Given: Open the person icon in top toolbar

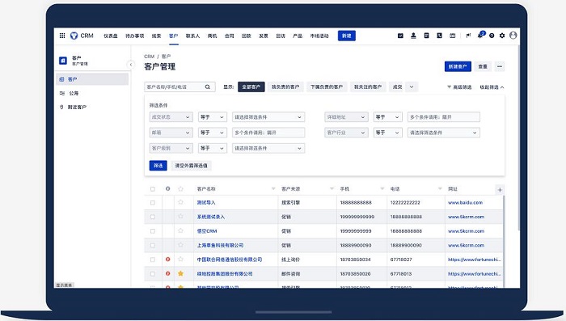Looking at the screenshot, I should click(413, 36).
